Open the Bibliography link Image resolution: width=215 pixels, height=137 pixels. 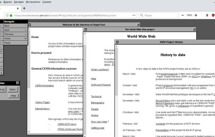pos(98,103)
